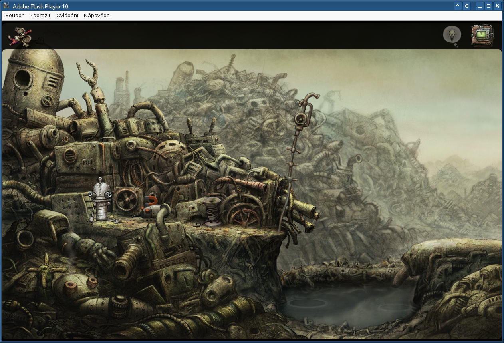The width and height of the screenshot is (504, 343).
Task: Open the Nápověda menu
Action: click(97, 16)
